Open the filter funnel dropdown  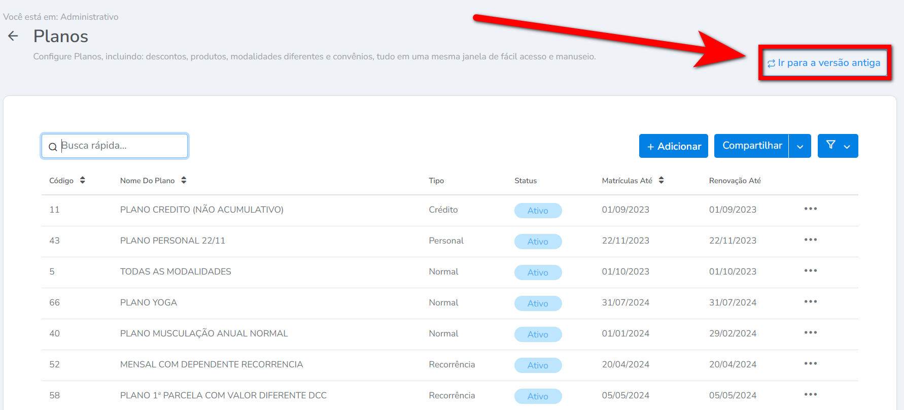838,146
